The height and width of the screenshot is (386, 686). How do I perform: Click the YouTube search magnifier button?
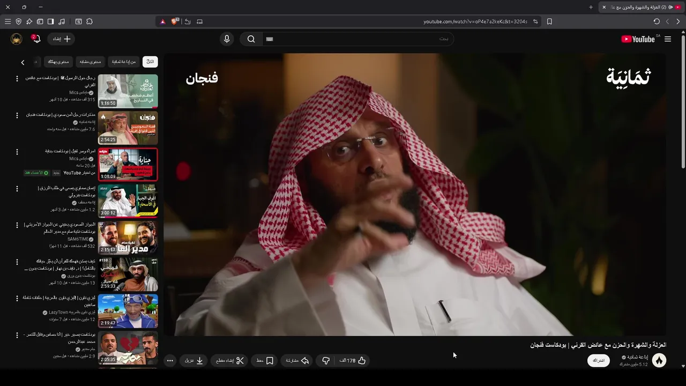[x=251, y=39]
